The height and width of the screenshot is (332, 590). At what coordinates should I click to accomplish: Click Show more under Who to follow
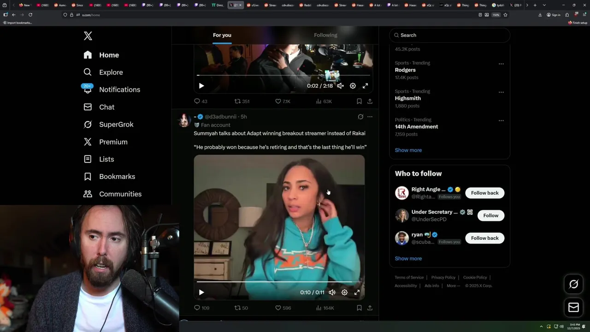coord(408,259)
